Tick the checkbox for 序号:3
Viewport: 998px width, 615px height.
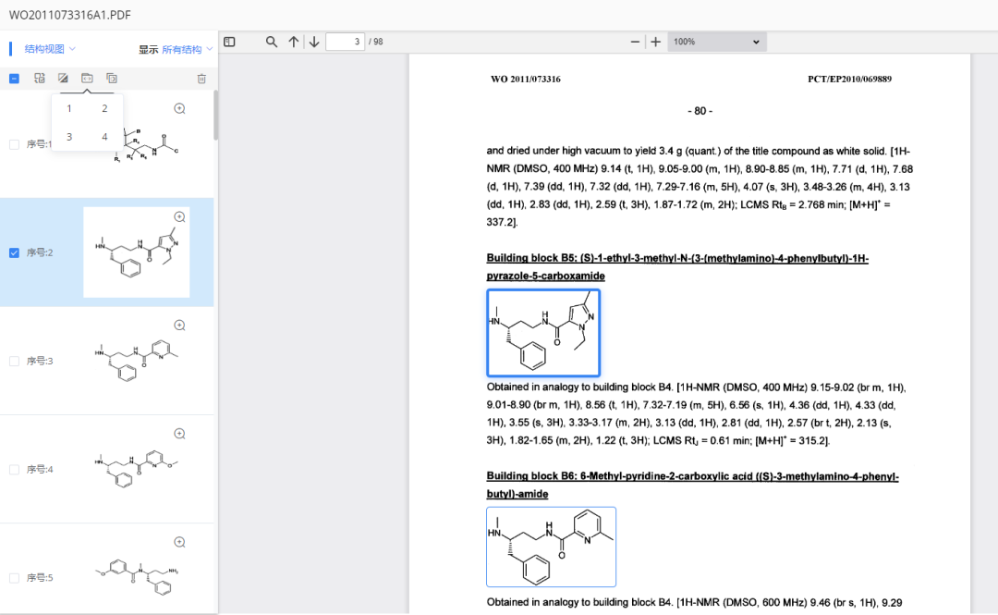click(x=14, y=362)
